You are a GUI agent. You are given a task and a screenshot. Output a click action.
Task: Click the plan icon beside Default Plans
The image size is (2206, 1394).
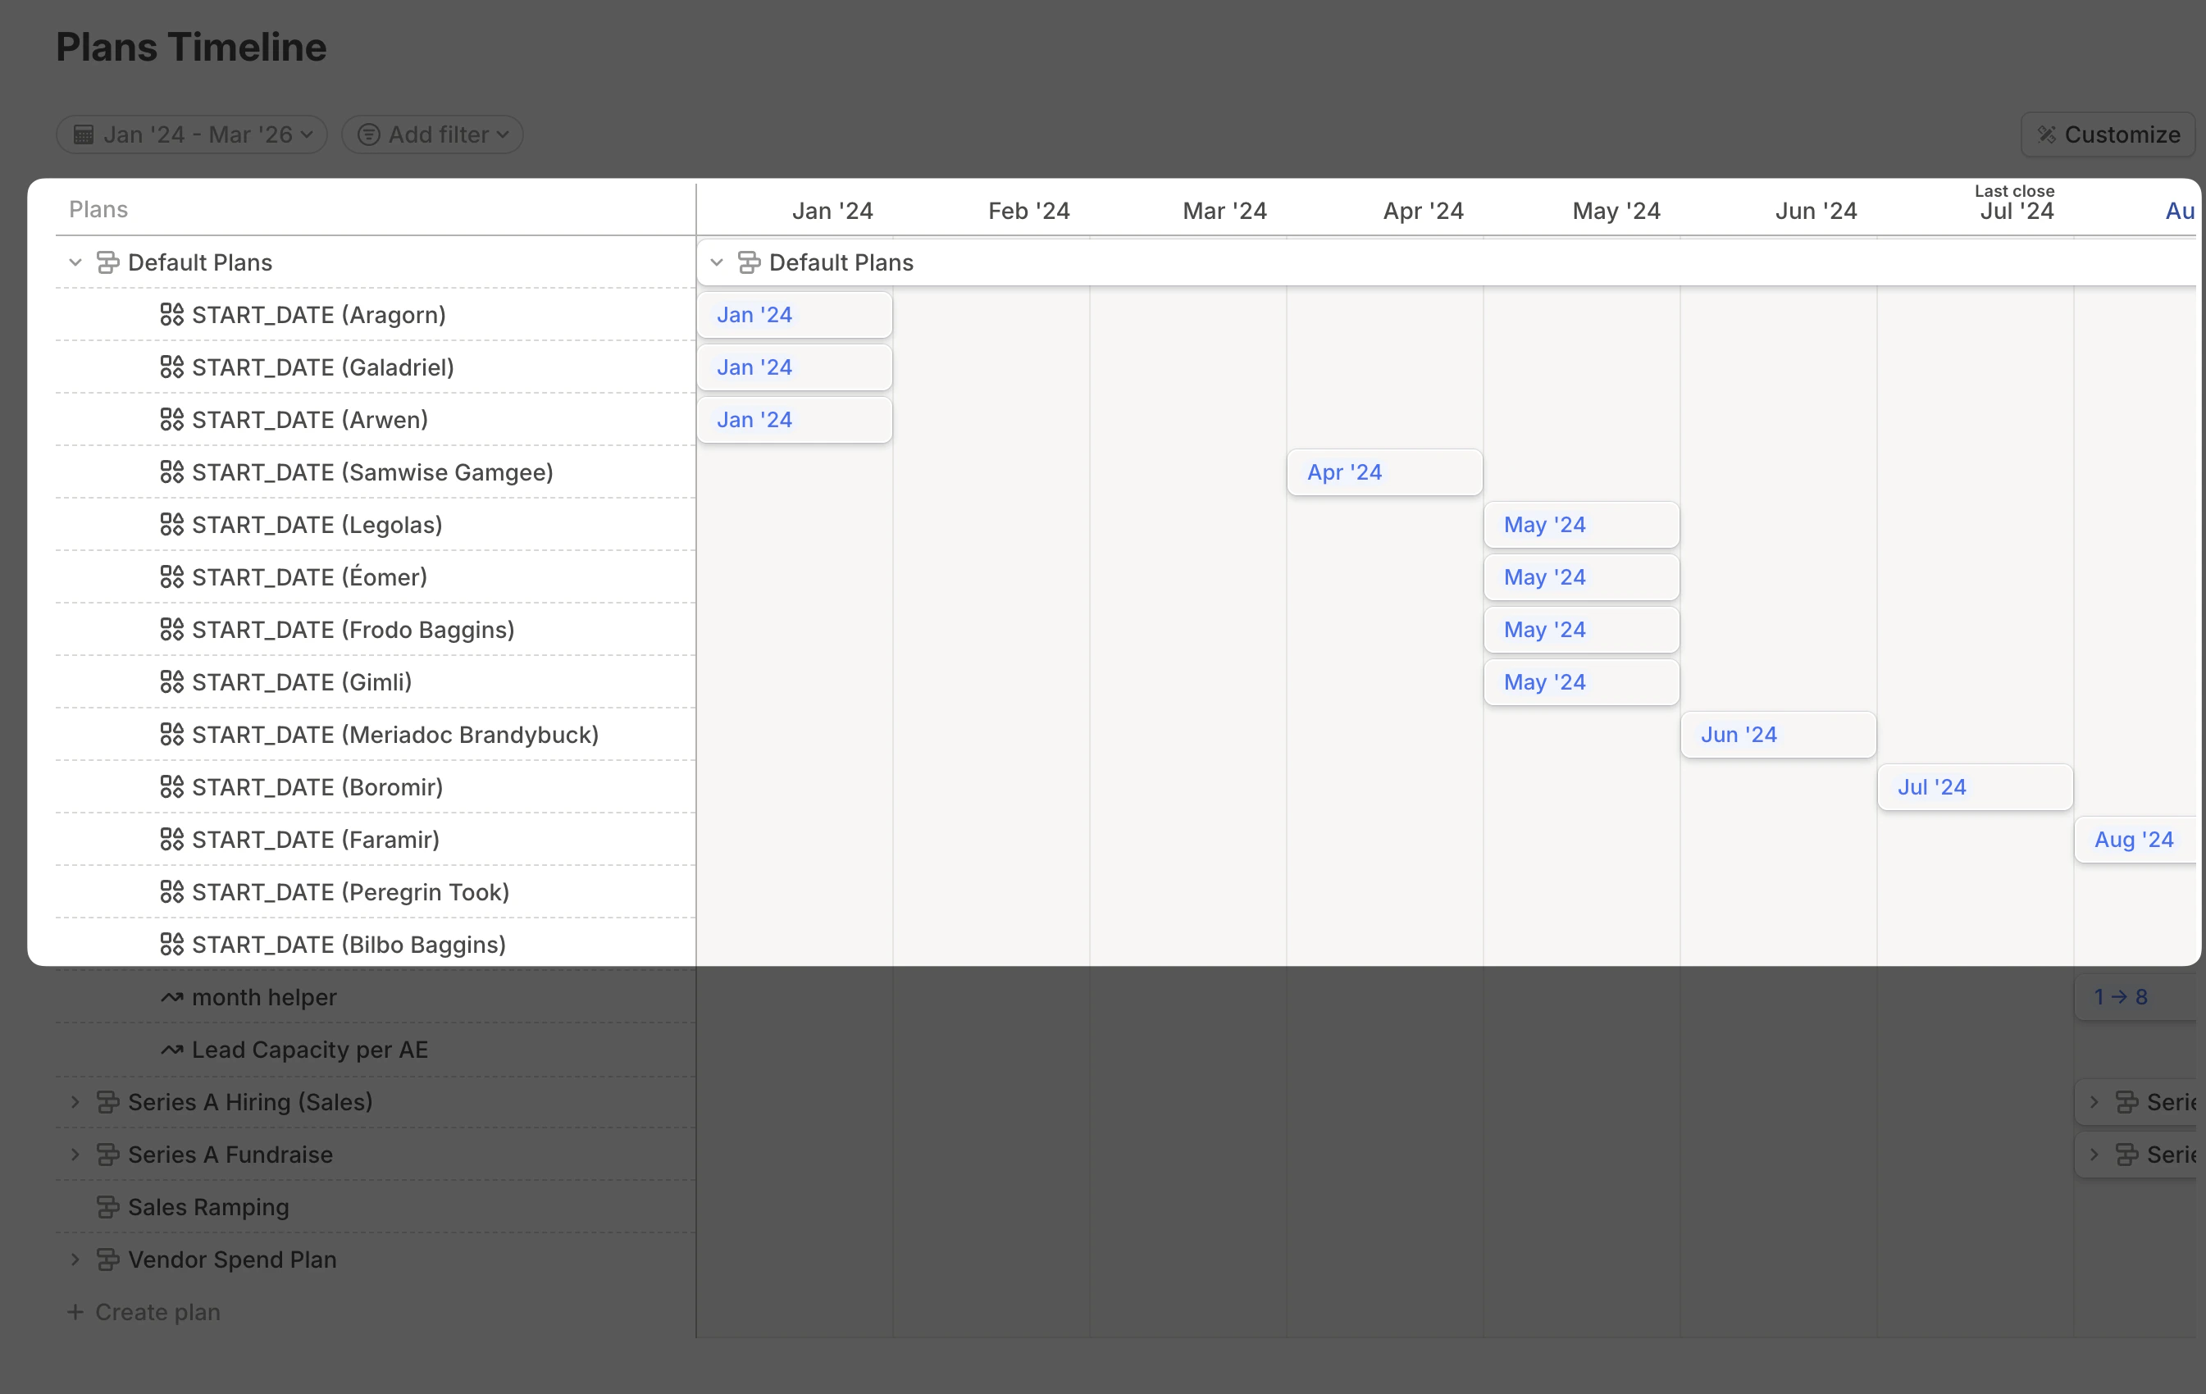tap(108, 262)
